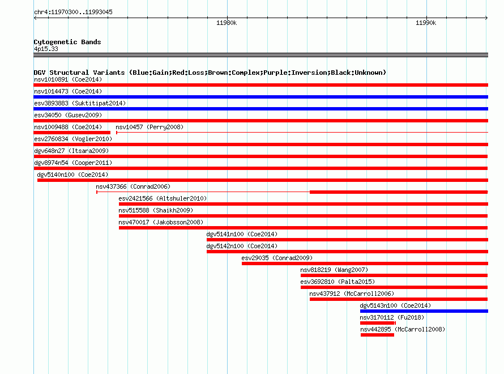Click the dgv648n27 (Itsara2009) variant label
Viewport: 504px width, 374px height.
(x=71, y=151)
